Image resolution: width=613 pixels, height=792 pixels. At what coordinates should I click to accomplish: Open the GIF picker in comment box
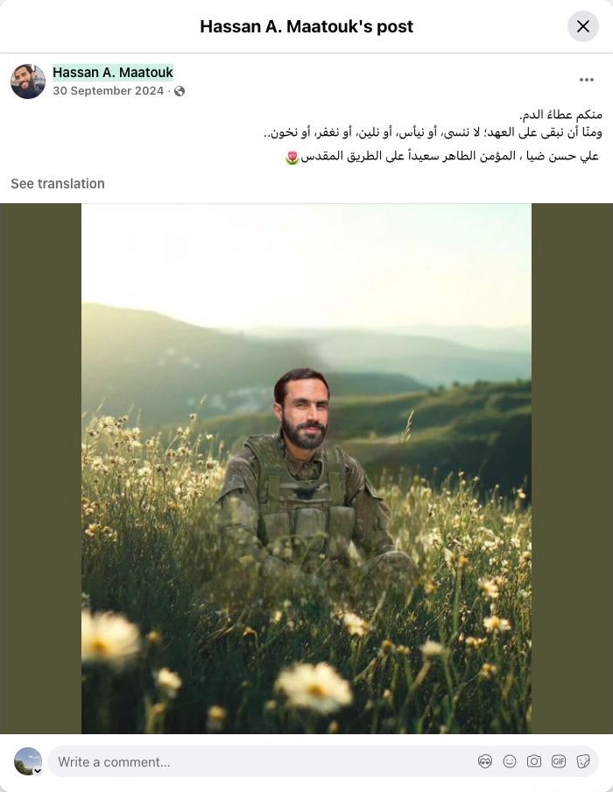coord(559,761)
